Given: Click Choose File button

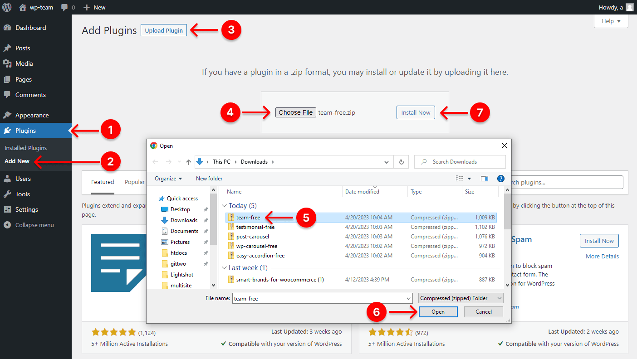Looking at the screenshot, I should [296, 112].
